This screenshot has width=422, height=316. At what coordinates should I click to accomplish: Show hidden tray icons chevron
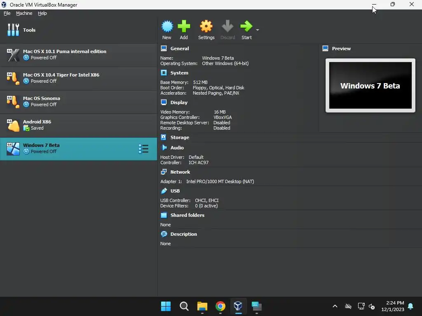[335, 306]
